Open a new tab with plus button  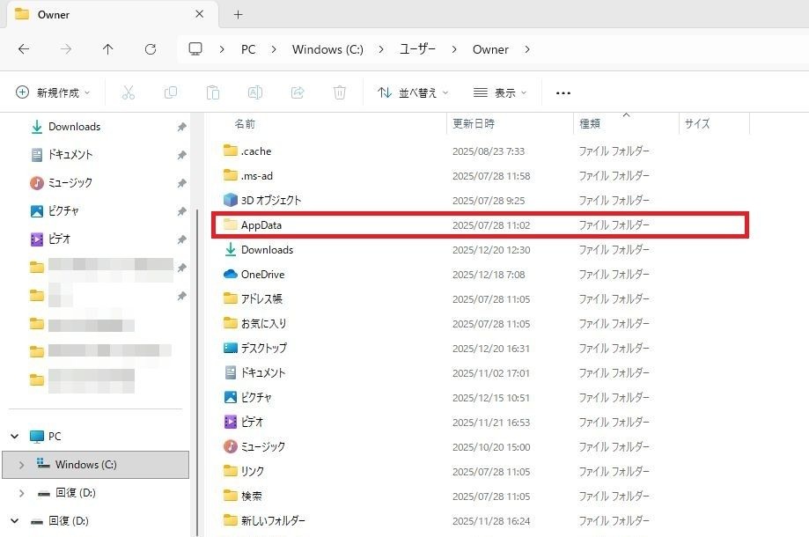[238, 15]
